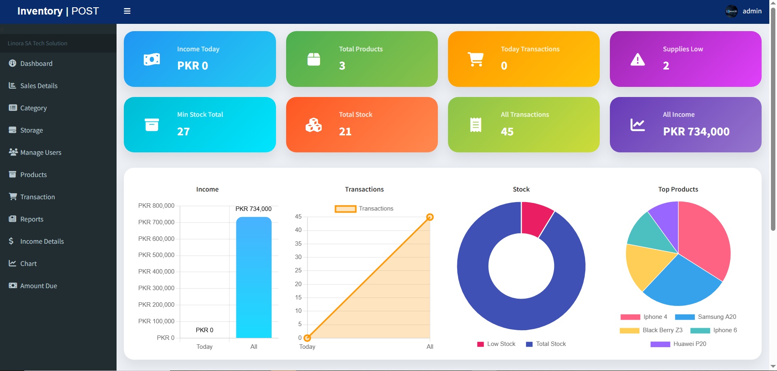Click the Dashboard gauge icon in sidebar
The height and width of the screenshot is (371, 777).
click(x=13, y=63)
